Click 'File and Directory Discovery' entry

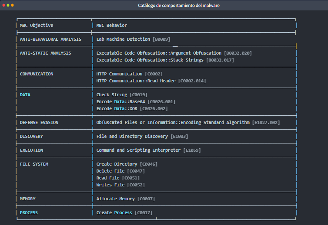tap(132, 137)
